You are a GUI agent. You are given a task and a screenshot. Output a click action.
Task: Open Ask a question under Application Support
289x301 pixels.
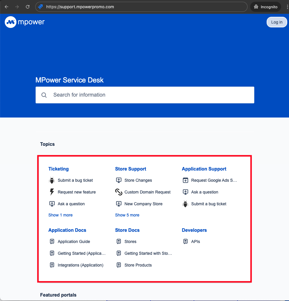[205, 192]
